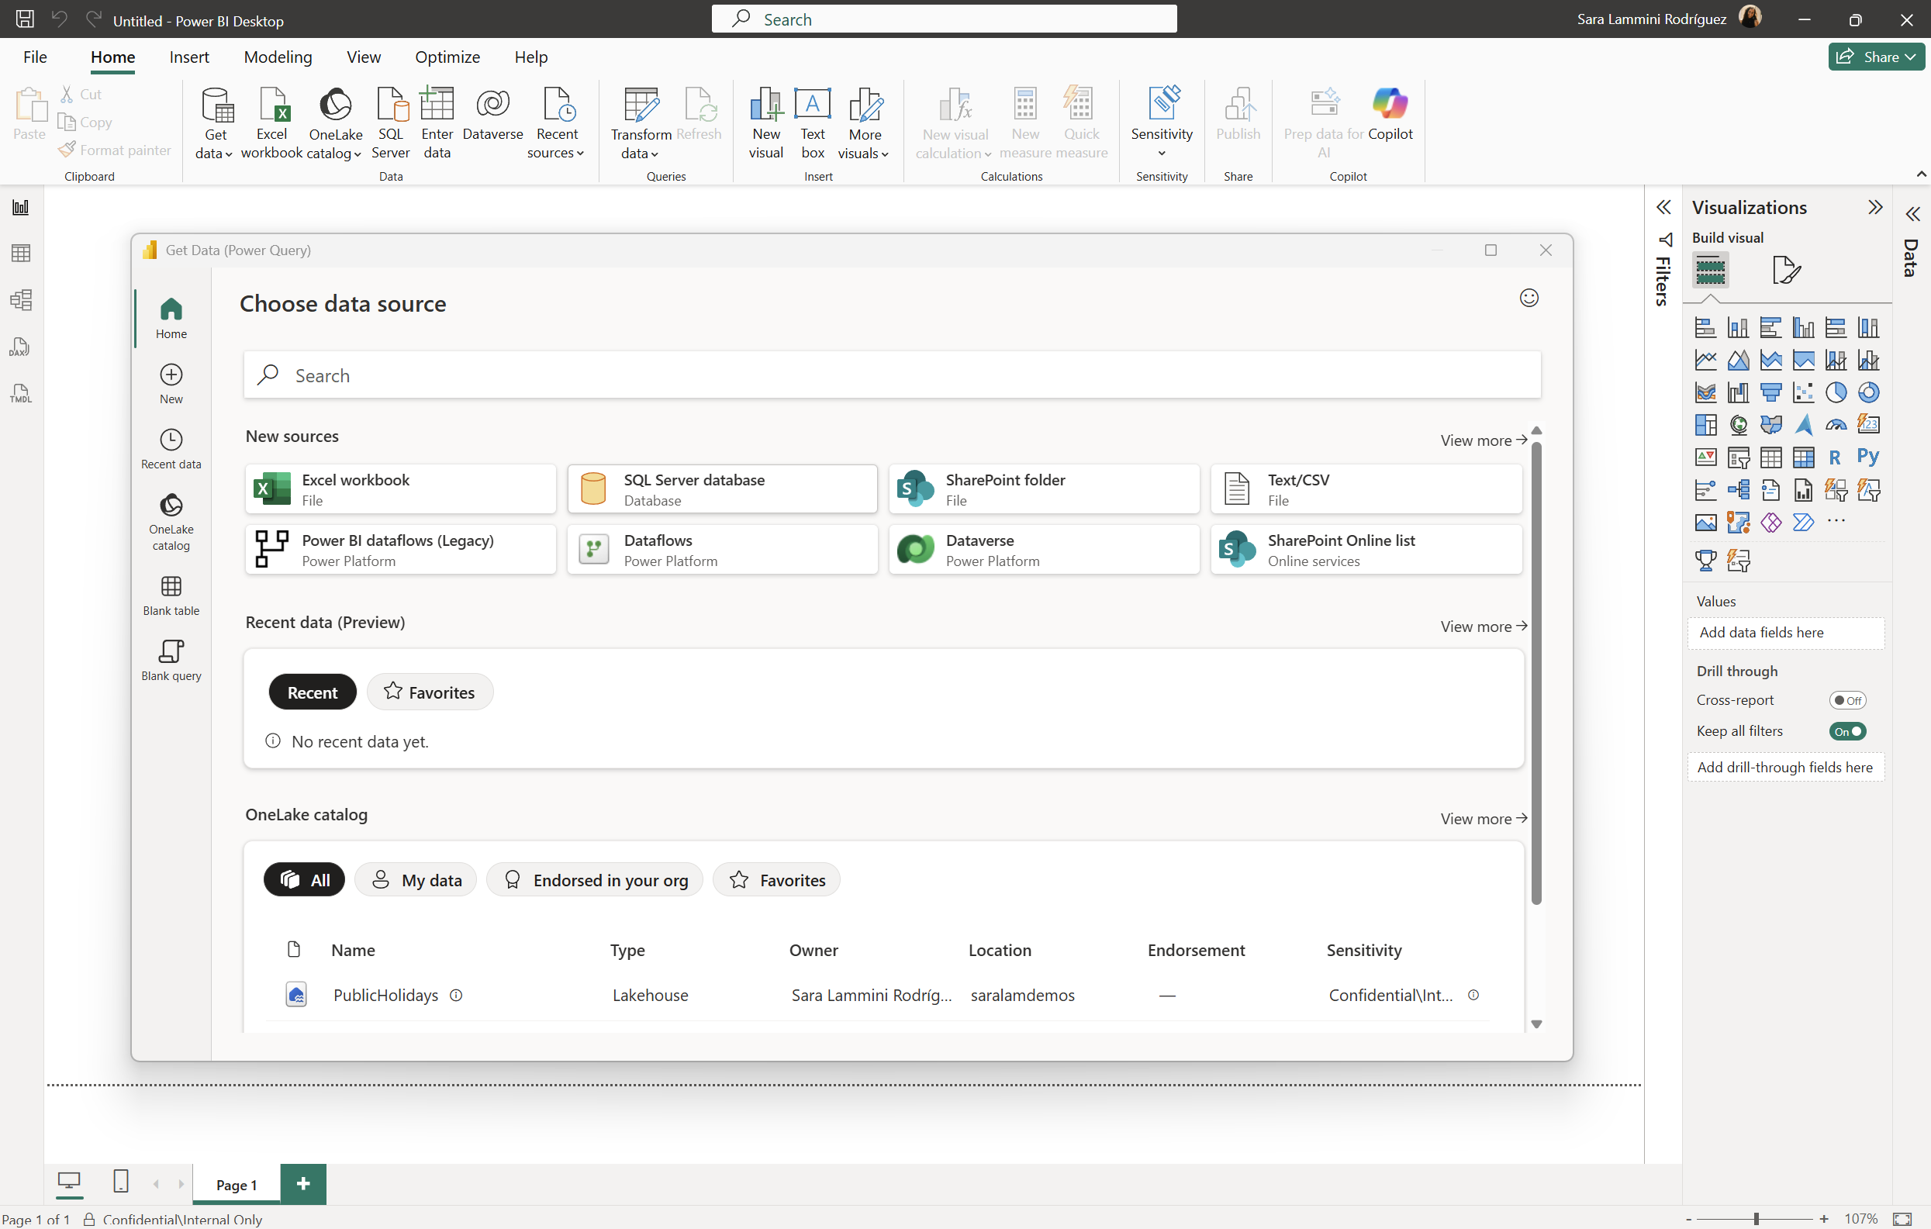Click the Save icon in title bar
The image size is (1931, 1229).
[25, 19]
